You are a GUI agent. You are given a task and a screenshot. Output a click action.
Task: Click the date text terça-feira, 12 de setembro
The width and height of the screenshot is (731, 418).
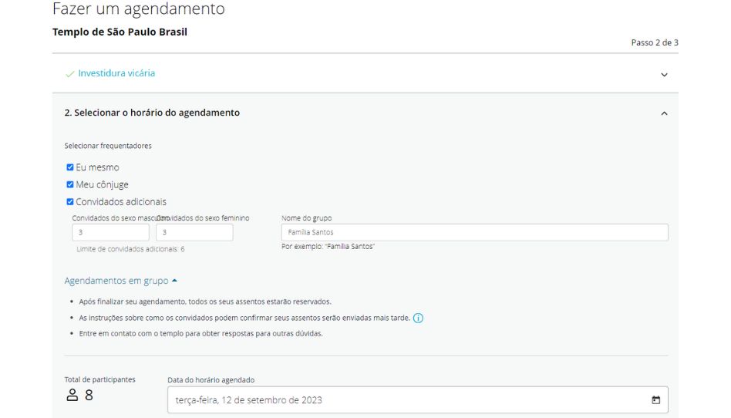tap(248, 399)
